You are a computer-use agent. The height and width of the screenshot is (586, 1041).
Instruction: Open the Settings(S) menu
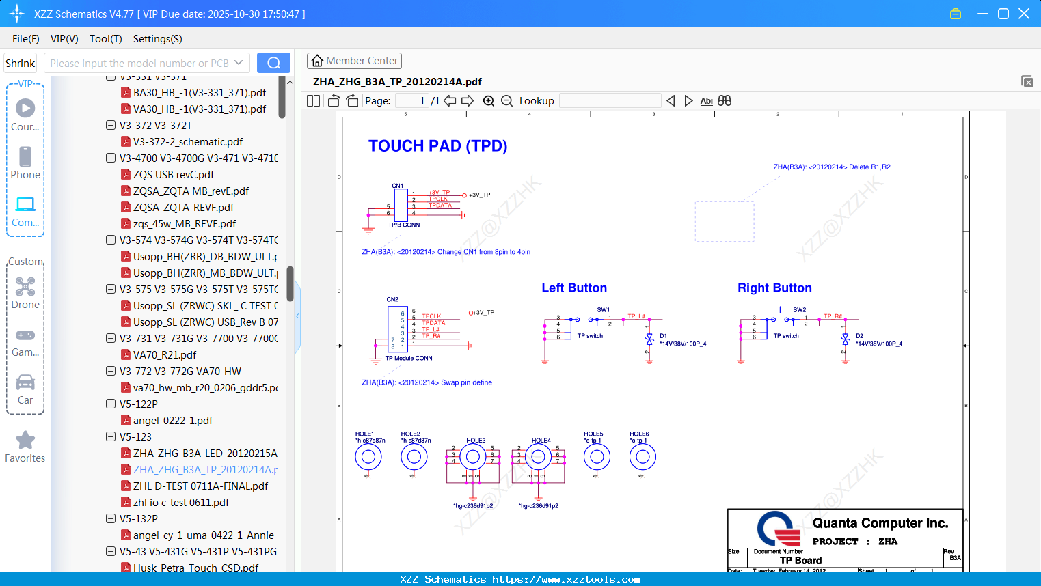(158, 39)
